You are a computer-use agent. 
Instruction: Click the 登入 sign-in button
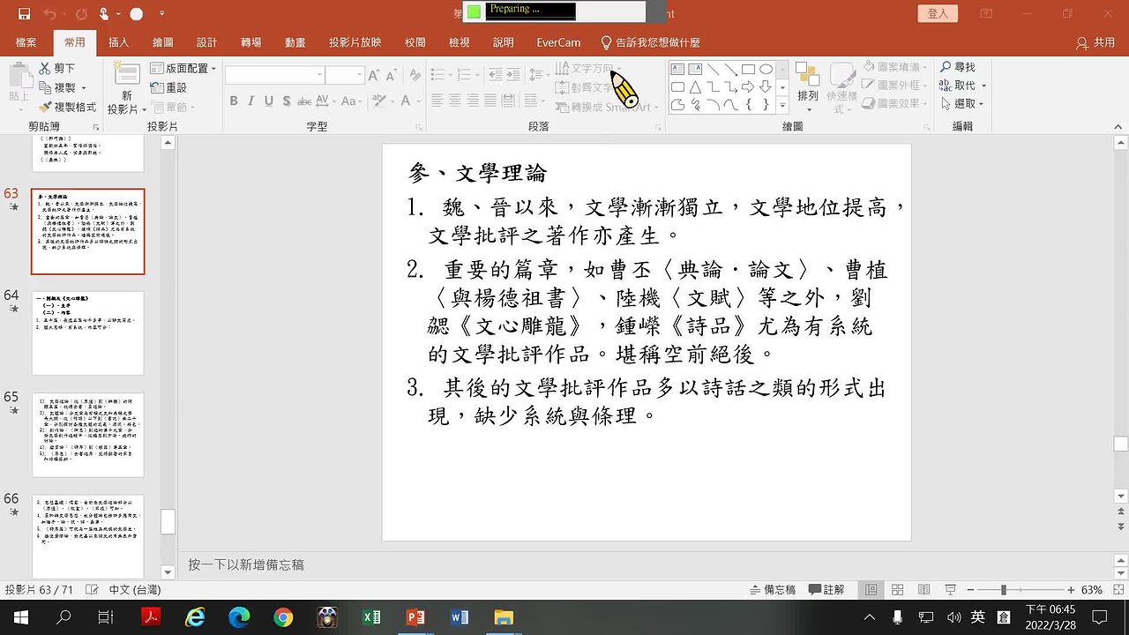click(x=938, y=13)
